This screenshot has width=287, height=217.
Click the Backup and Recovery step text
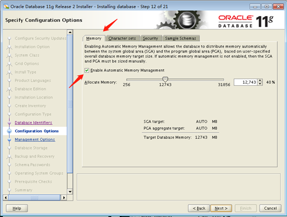(x=35, y=156)
